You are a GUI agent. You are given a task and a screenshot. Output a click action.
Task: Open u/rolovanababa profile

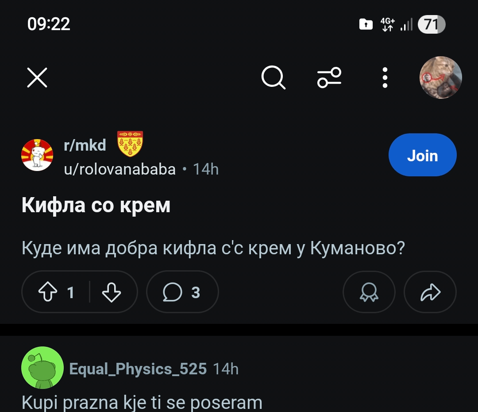[x=120, y=169]
